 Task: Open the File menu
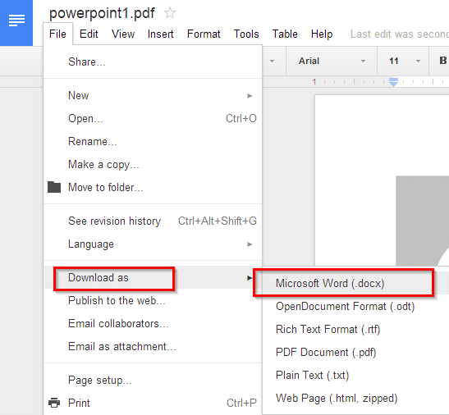click(57, 34)
